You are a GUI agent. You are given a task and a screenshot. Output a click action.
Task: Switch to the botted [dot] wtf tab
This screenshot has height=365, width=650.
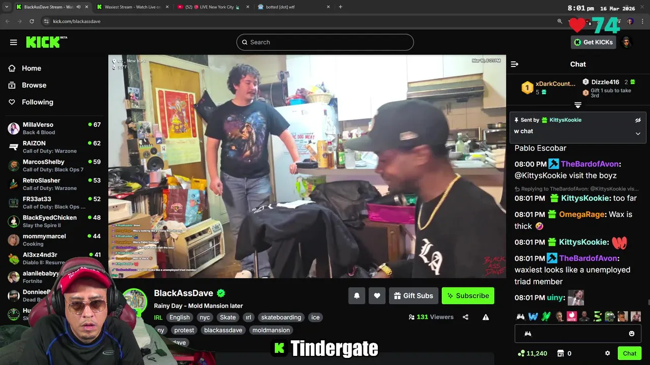294,7
